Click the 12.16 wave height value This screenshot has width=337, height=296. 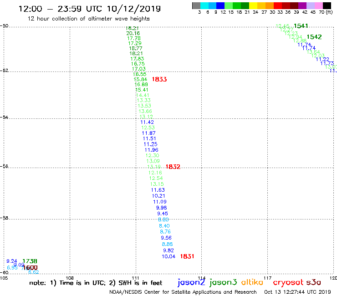click(155, 173)
